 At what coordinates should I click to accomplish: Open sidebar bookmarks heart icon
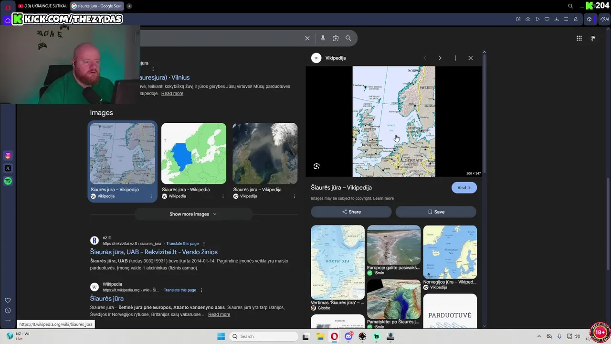point(8,300)
